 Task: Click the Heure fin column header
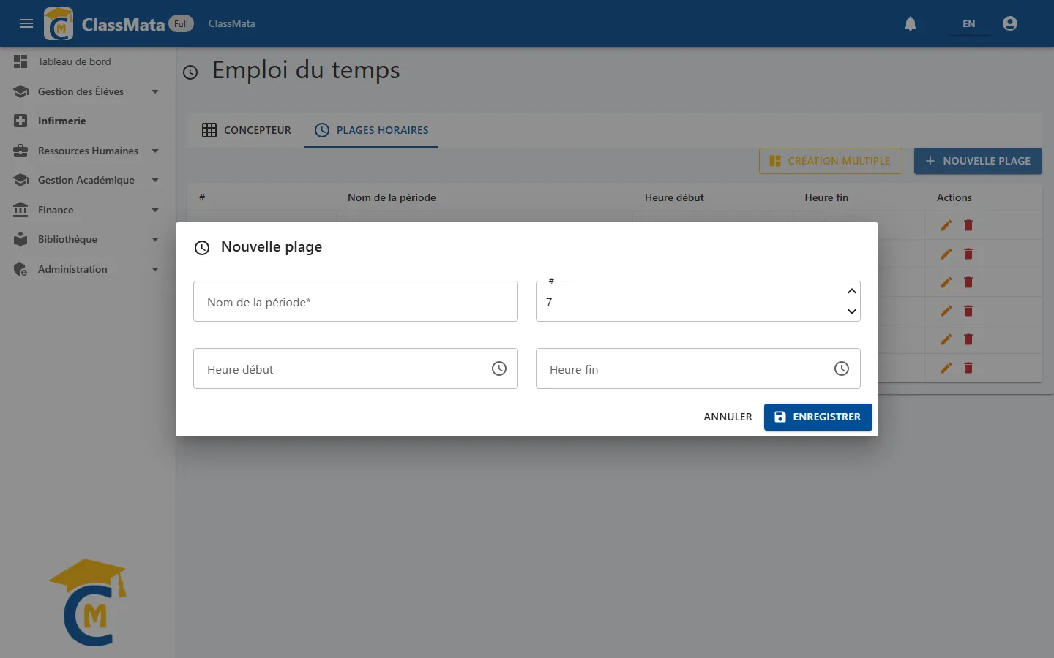point(826,197)
